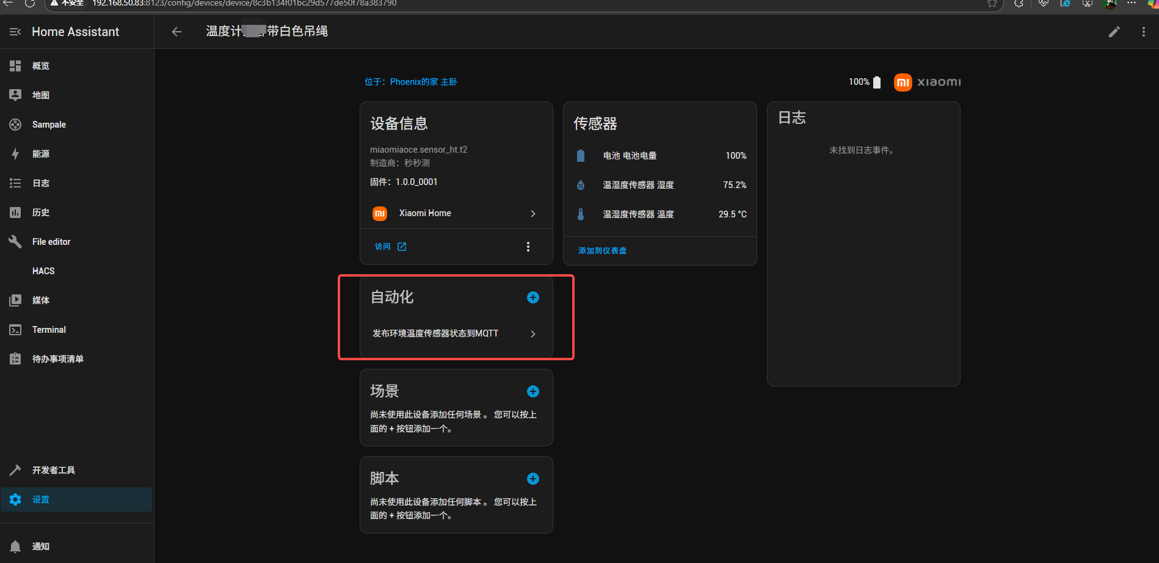Click the 访问 visit device link
This screenshot has height=563, width=1159.
tap(390, 247)
